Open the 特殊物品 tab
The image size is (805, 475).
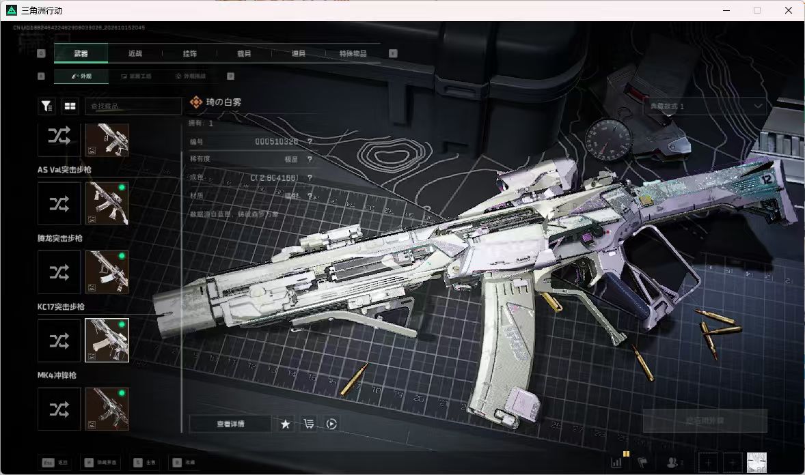pyautogui.click(x=353, y=53)
